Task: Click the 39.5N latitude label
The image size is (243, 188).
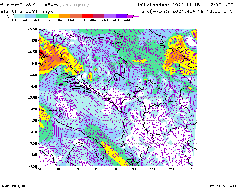Action: click(x=33, y=166)
